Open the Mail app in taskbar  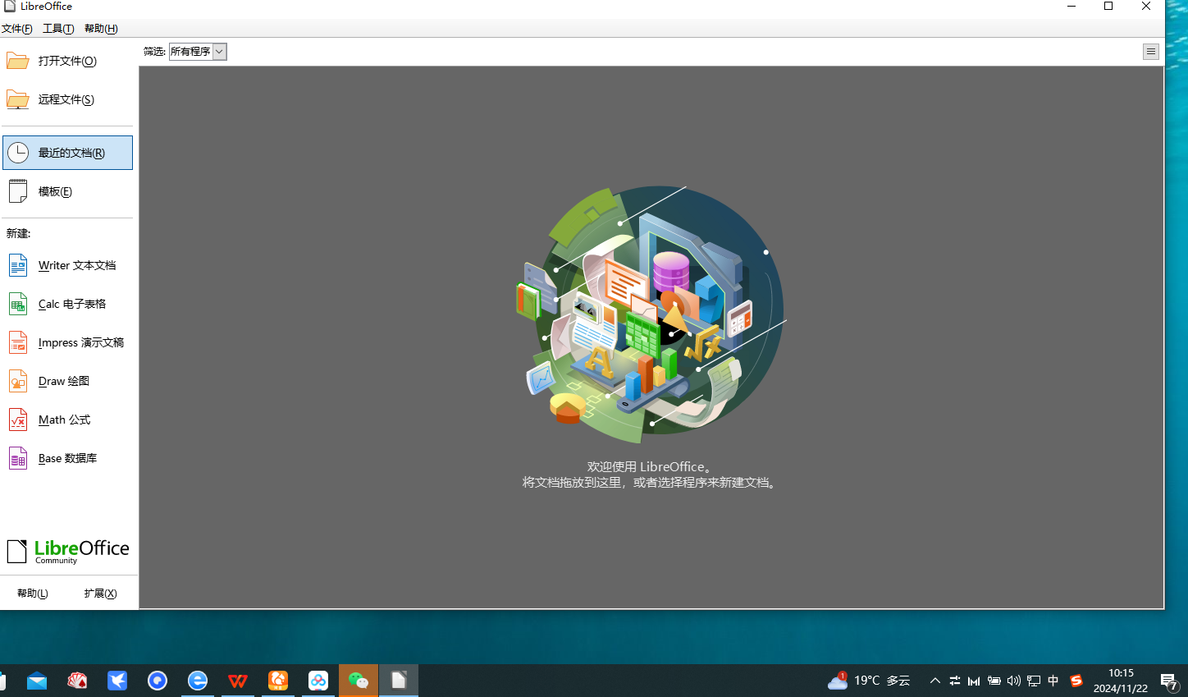(x=37, y=681)
